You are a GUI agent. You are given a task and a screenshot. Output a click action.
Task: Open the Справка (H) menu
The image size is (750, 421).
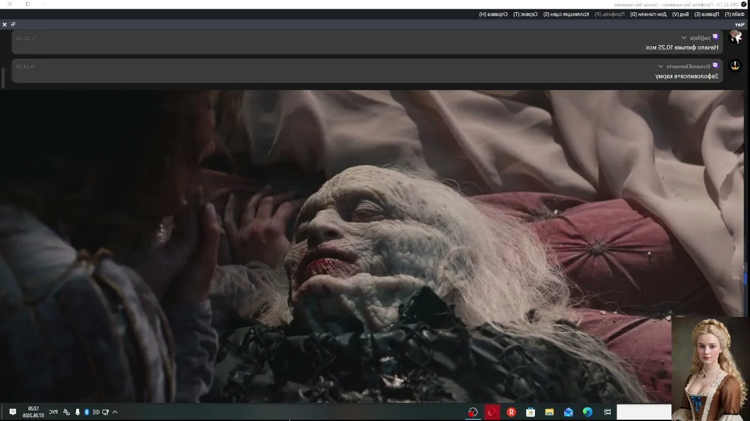(x=493, y=14)
